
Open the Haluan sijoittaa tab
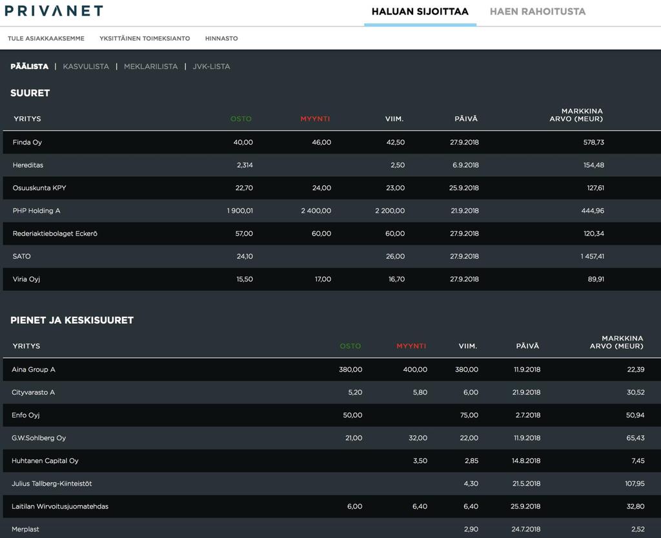pyautogui.click(x=420, y=12)
